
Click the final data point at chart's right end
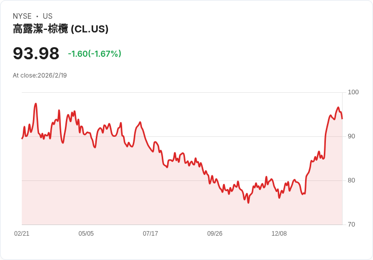click(x=342, y=119)
